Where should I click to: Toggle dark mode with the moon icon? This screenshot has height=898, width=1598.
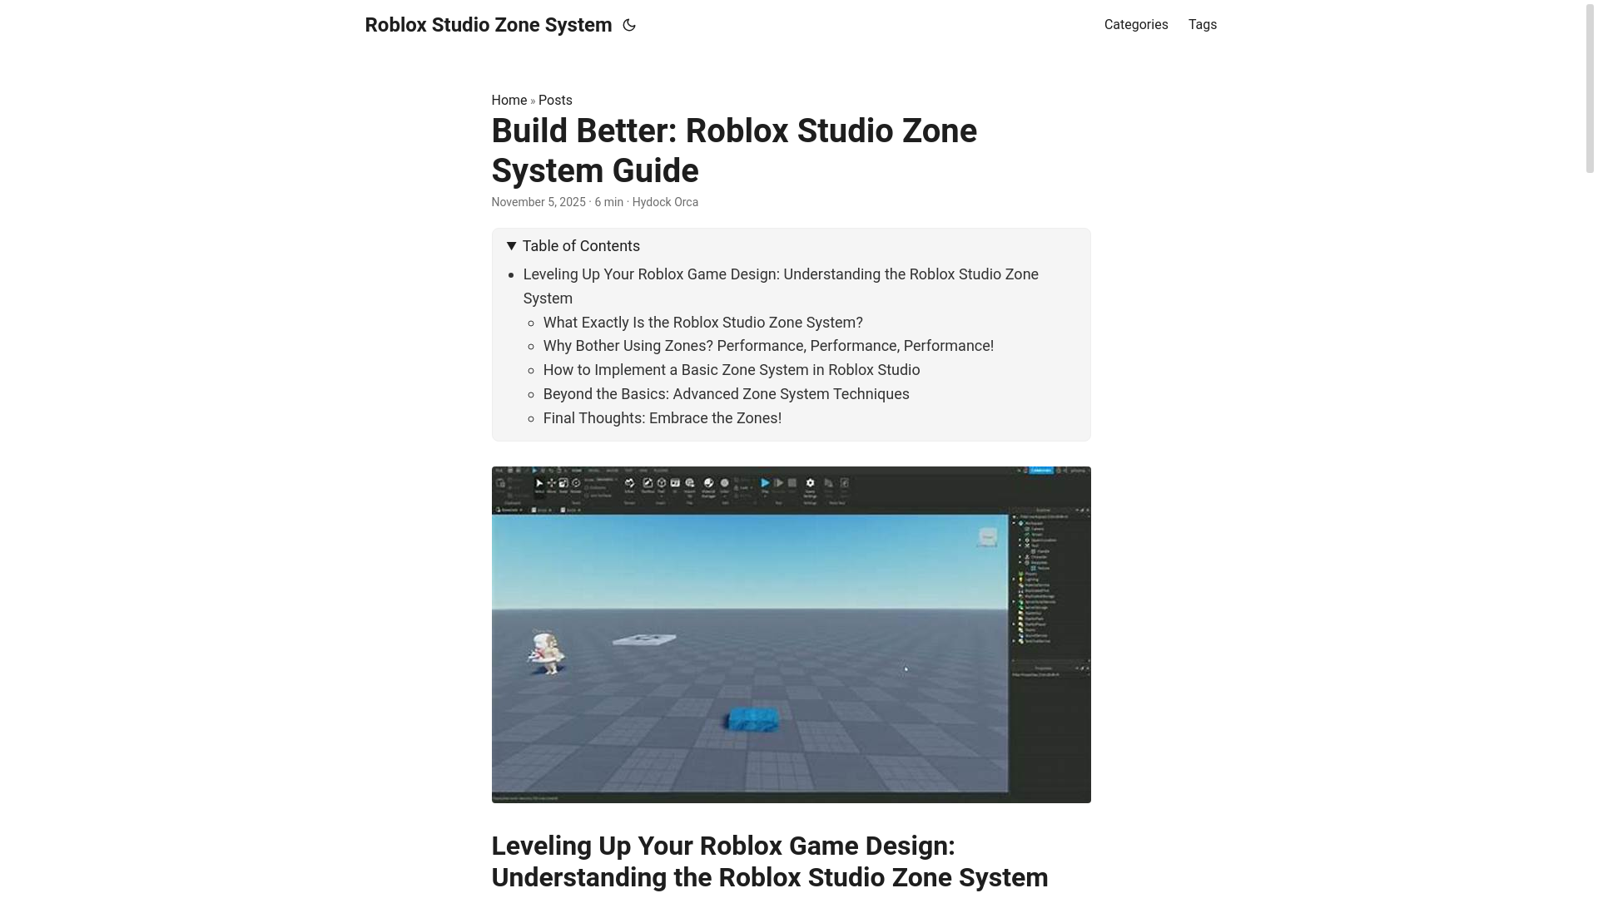(629, 25)
